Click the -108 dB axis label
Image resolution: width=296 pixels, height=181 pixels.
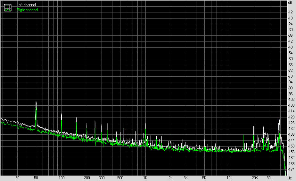coord(291,105)
